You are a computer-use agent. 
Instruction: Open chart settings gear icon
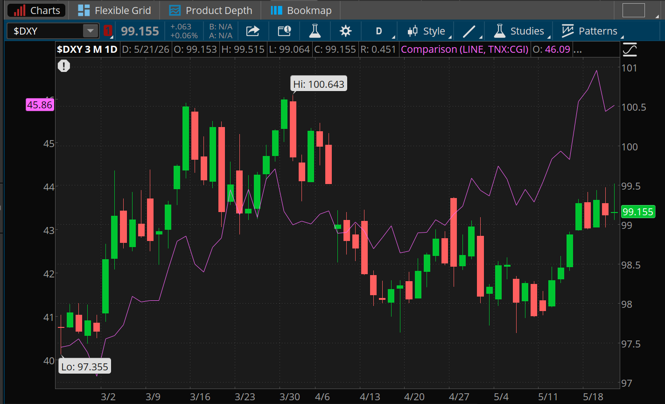pos(345,31)
